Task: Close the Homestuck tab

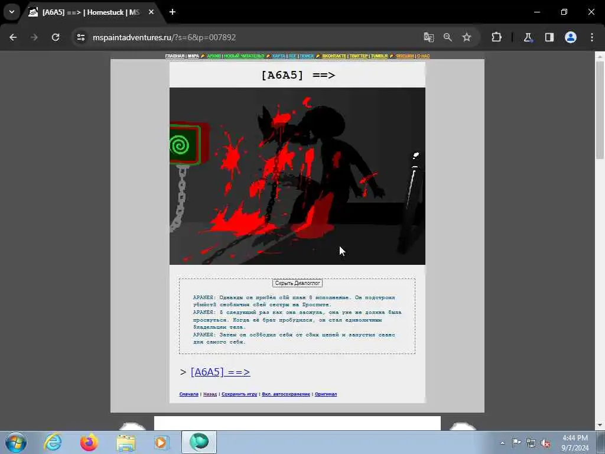Action: [x=151, y=12]
